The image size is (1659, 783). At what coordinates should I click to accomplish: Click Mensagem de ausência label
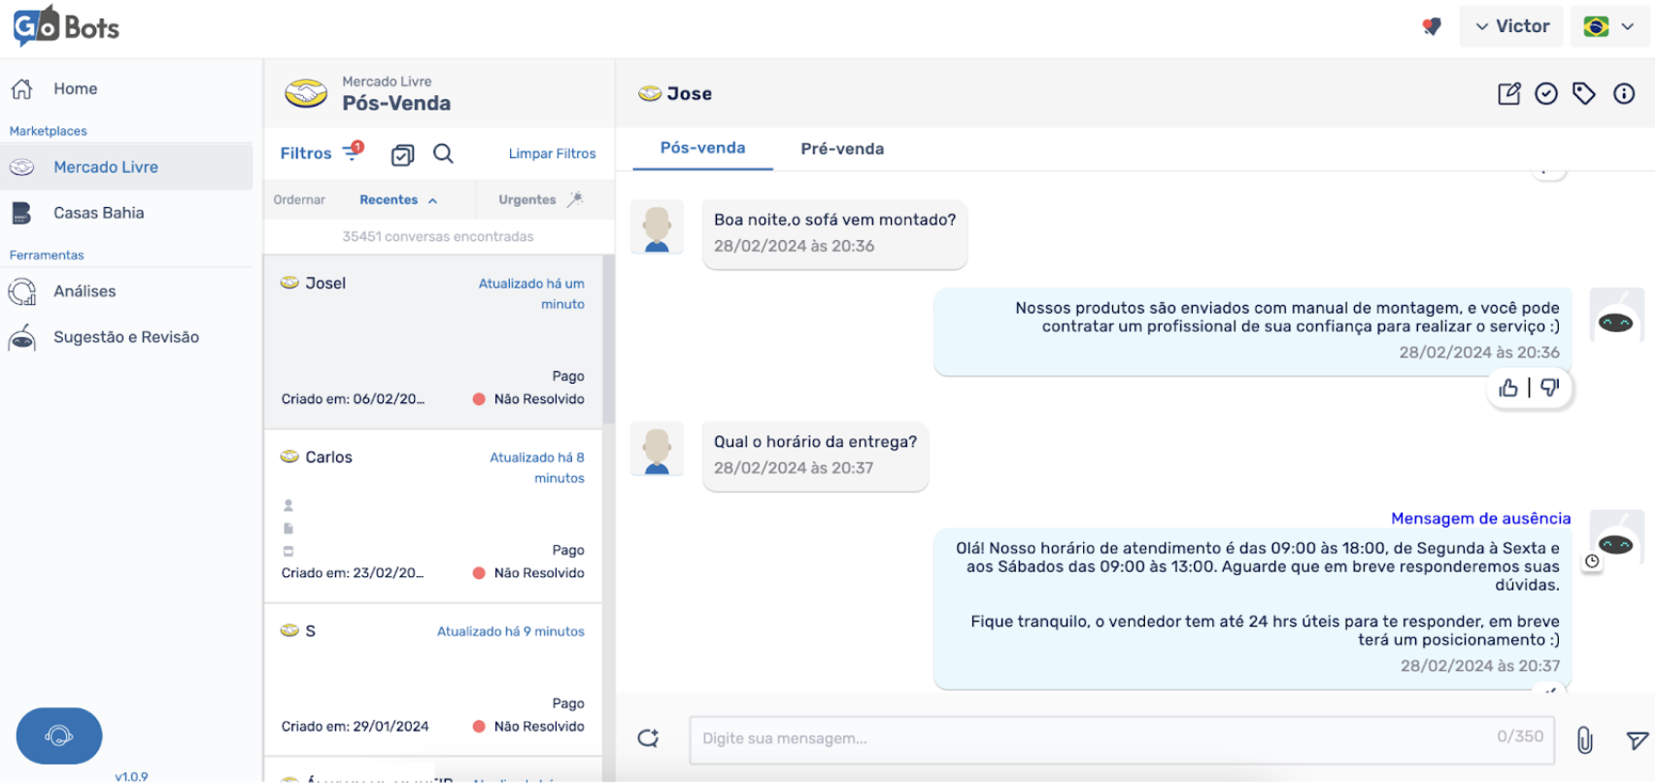[x=1480, y=519]
